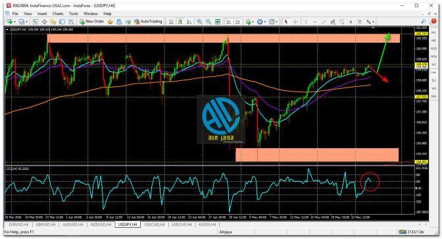Toggle the AutoTrading button
Image resolution: width=442 pixels, height=239 pixels.
pyautogui.click(x=148, y=22)
